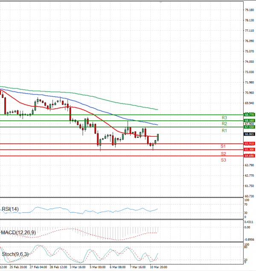This screenshot has width=256, height=271.
Task: Select the Stoch(9,6,3) indicator label
Action: [14, 254]
